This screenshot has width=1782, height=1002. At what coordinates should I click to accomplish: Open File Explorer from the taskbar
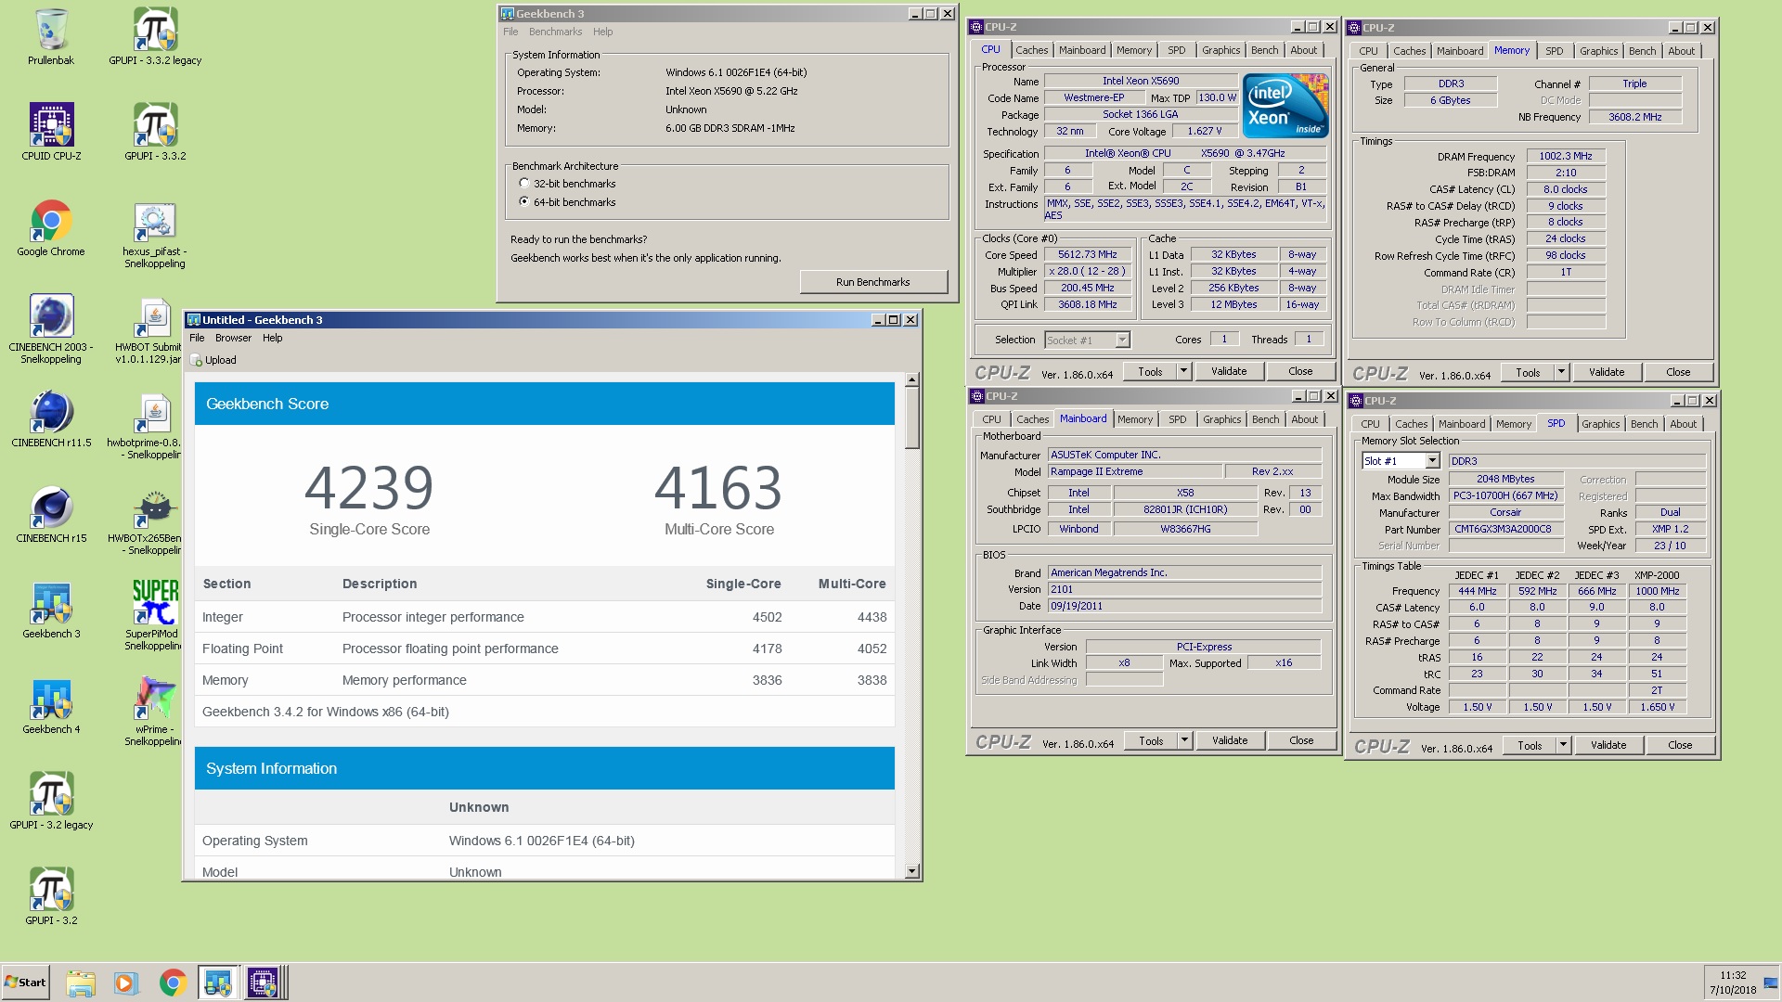coord(81,983)
